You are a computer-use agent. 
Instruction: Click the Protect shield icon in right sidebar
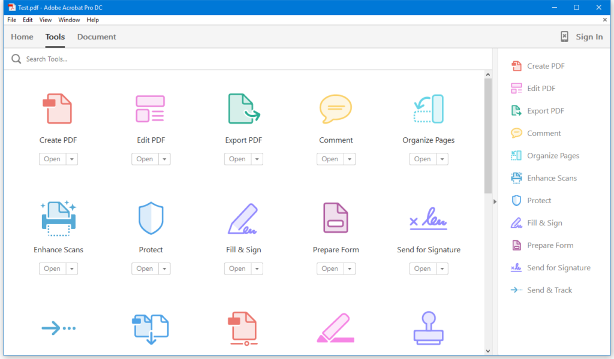[516, 200]
